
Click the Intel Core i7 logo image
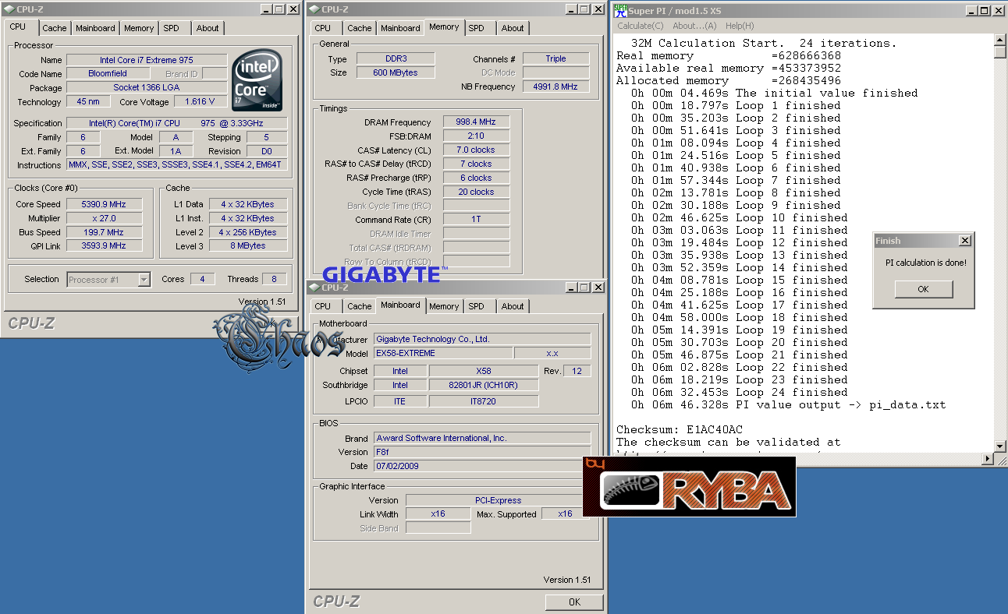click(258, 81)
